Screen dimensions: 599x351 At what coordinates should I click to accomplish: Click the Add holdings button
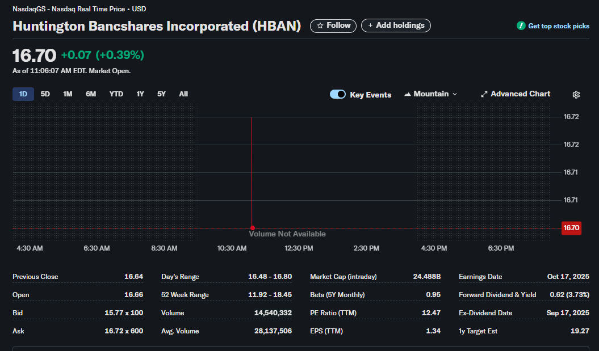tap(396, 26)
